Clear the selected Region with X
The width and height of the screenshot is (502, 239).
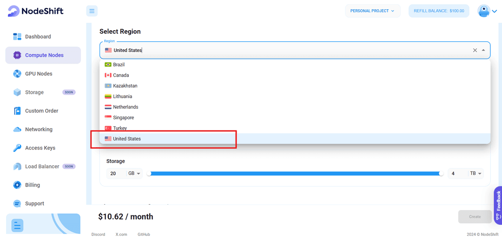(x=475, y=50)
